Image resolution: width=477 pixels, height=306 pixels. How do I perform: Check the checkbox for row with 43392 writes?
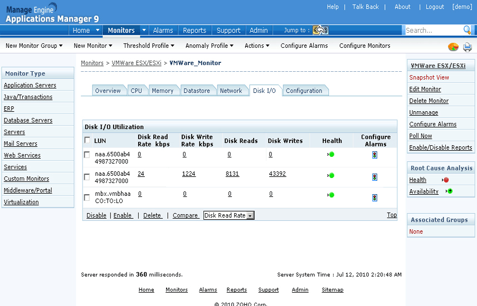pyautogui.click(x=87, y=177)
